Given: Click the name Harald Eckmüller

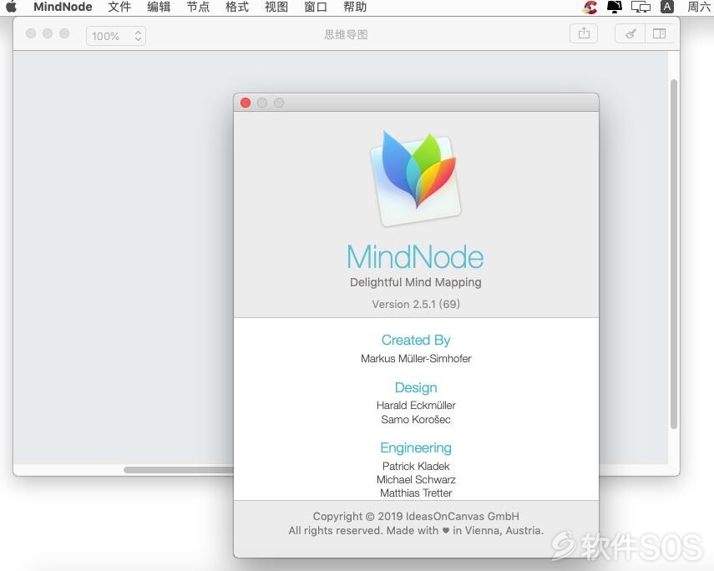Looking at the screenshot, I should 416,405.
